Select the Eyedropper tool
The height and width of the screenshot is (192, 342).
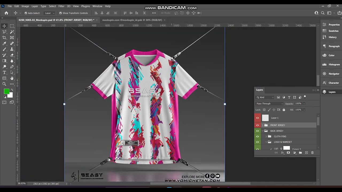click(5, 43)
